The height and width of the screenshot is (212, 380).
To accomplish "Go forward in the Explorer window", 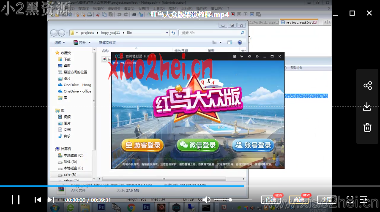I will 62,33.
